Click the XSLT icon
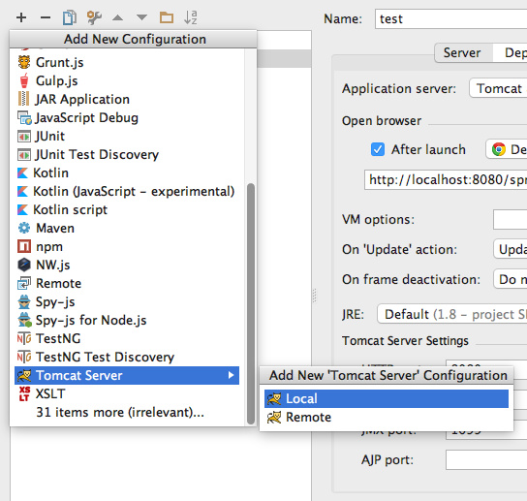 click(24, 393)
